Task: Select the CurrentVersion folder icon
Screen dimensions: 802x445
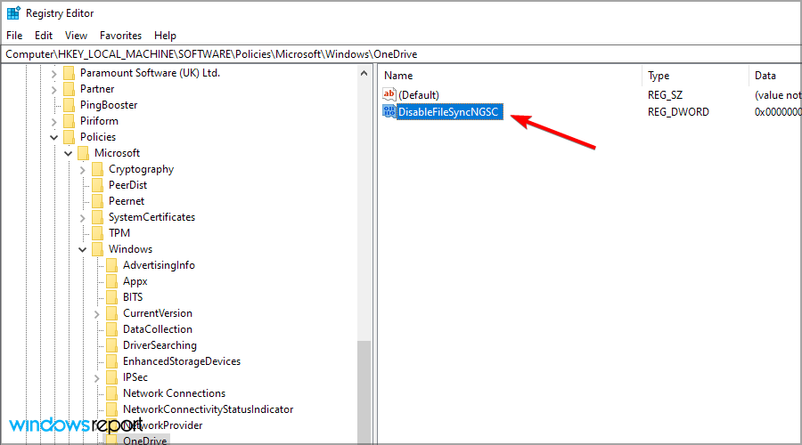Action: pyautogui.click(x=112, y=313)
